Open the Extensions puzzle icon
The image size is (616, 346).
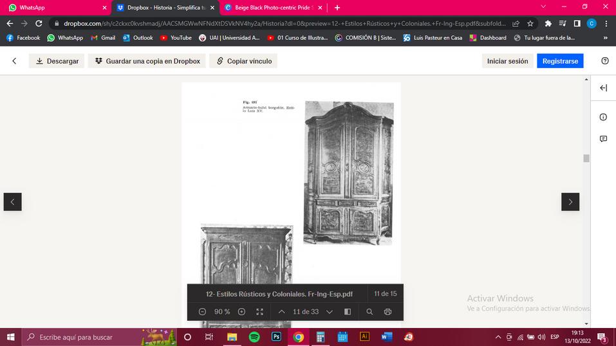pyautogui.click(x=548, y=24)
